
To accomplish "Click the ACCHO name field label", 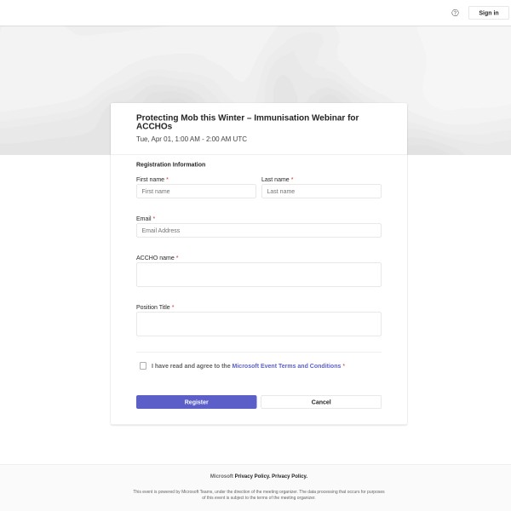I will (155, 257).
